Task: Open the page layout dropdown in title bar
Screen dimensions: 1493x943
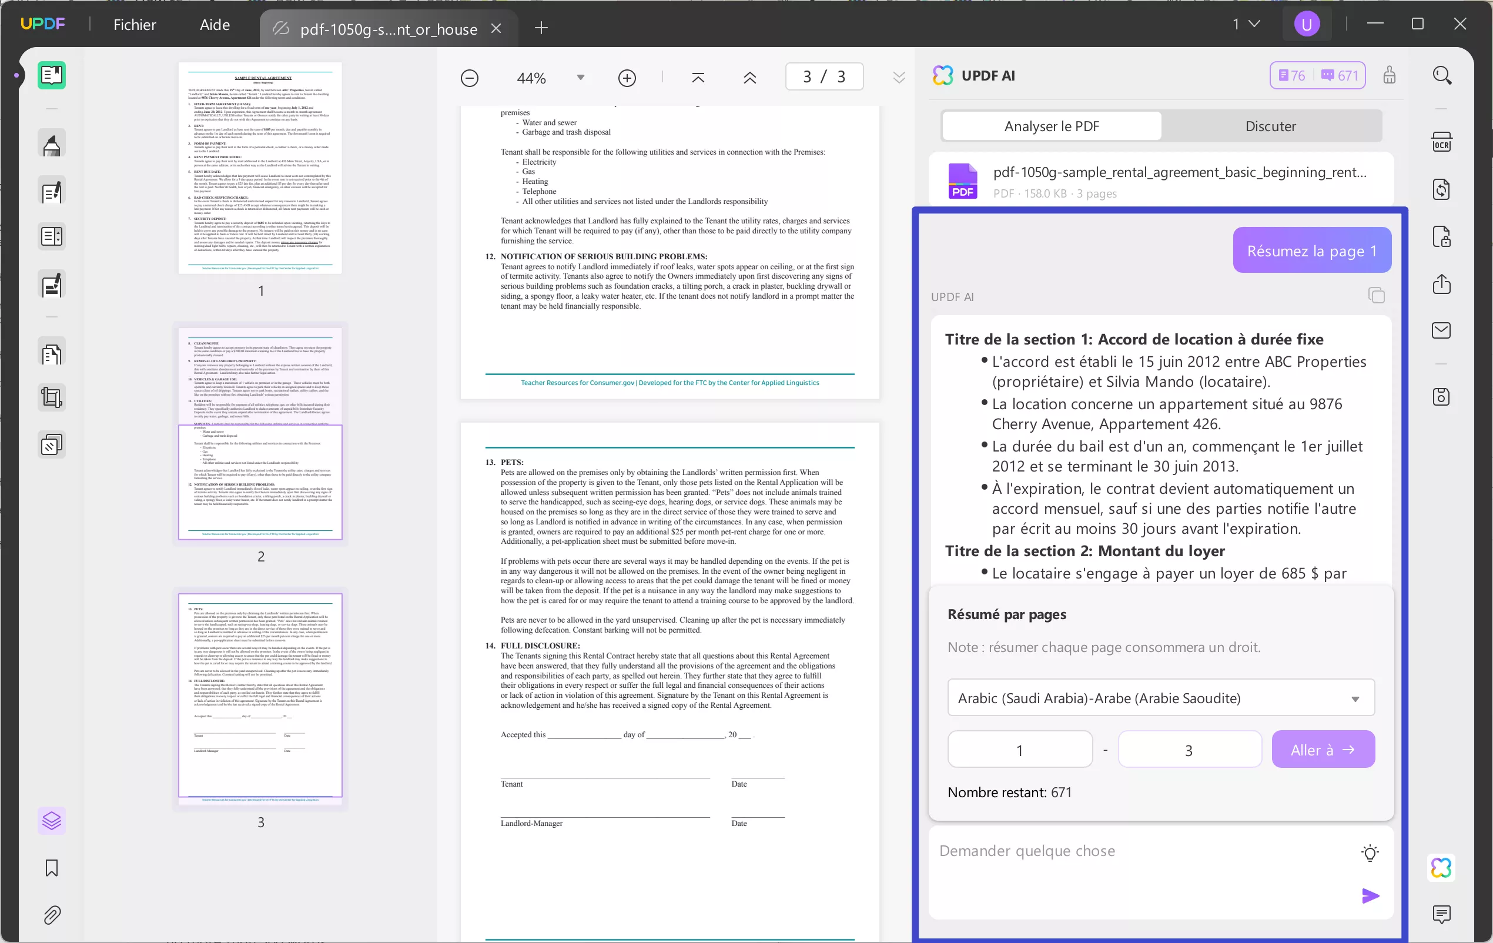Action: point(1246,24)
